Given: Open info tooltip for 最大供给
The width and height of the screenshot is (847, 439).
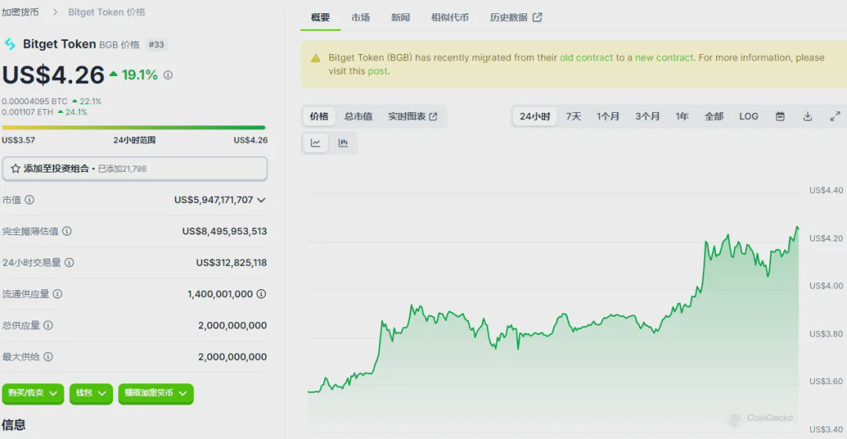Looking at the screenshot, I should click(48, 357).
